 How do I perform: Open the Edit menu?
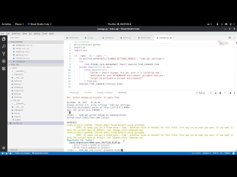pos(8,33)
